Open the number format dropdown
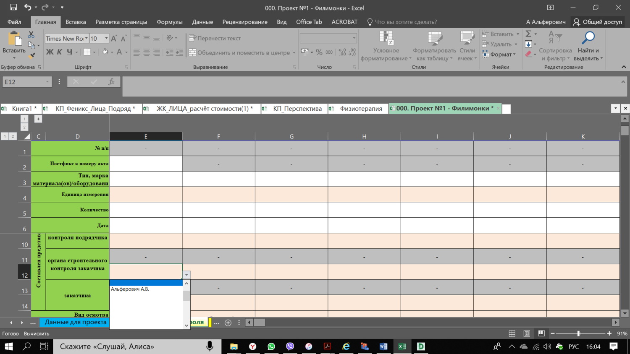630x354 pixels. point(354,38)
